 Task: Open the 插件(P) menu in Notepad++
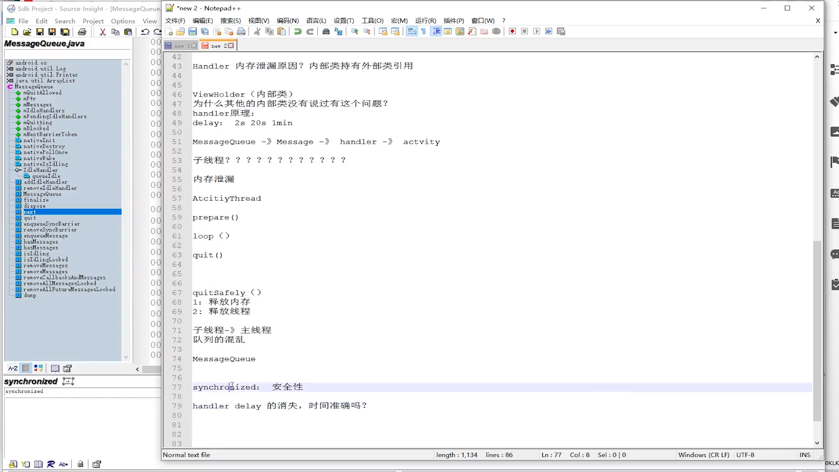[454, 21]
